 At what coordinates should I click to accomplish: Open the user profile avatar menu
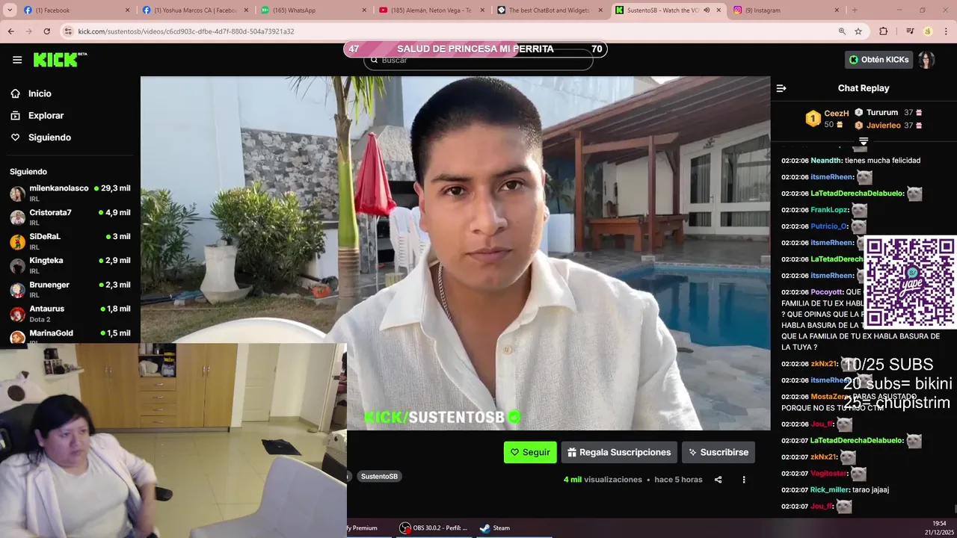(926, 60)
